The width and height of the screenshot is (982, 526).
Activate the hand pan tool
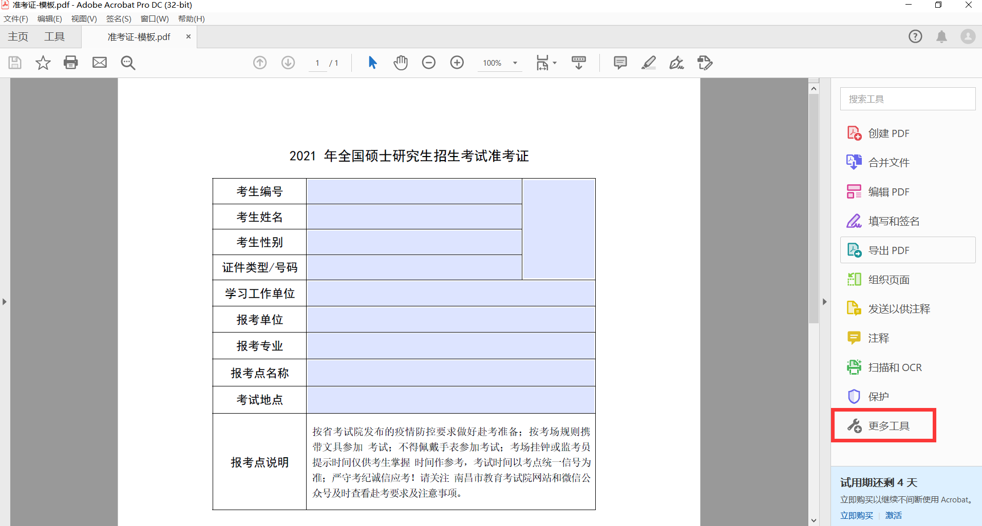pos(401,63)
